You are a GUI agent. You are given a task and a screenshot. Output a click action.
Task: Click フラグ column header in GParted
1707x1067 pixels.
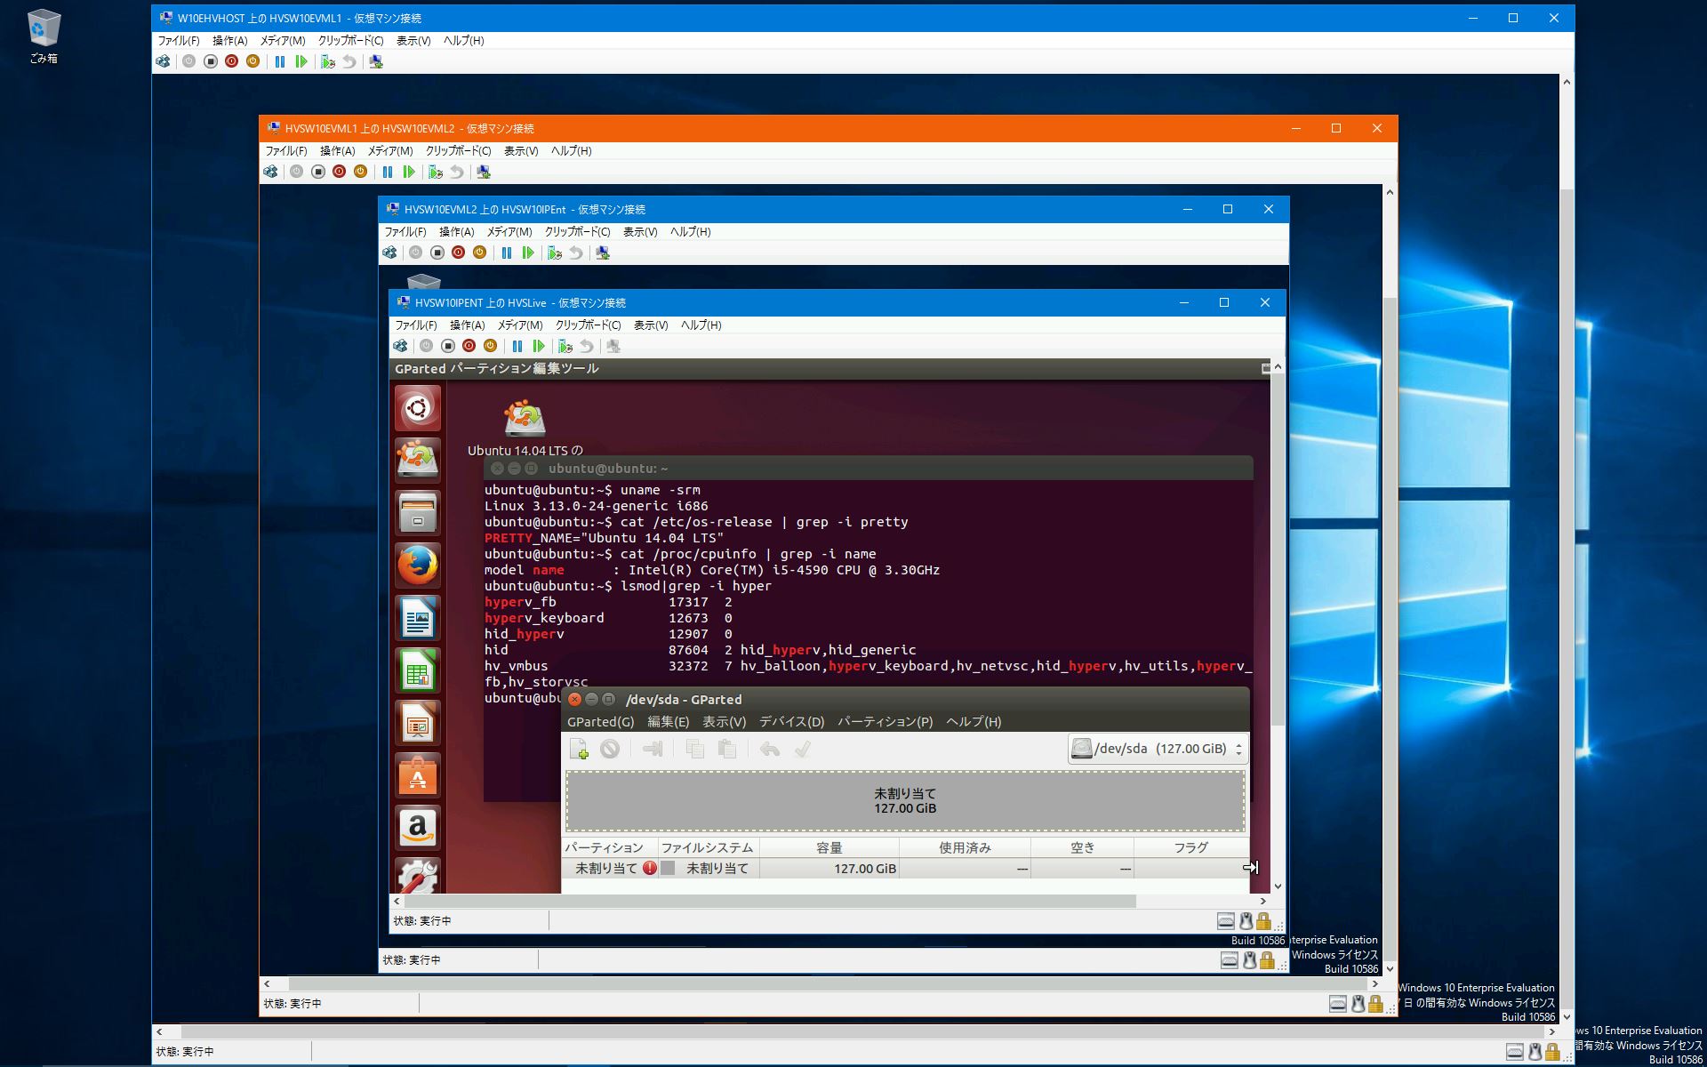(1191, 847)
